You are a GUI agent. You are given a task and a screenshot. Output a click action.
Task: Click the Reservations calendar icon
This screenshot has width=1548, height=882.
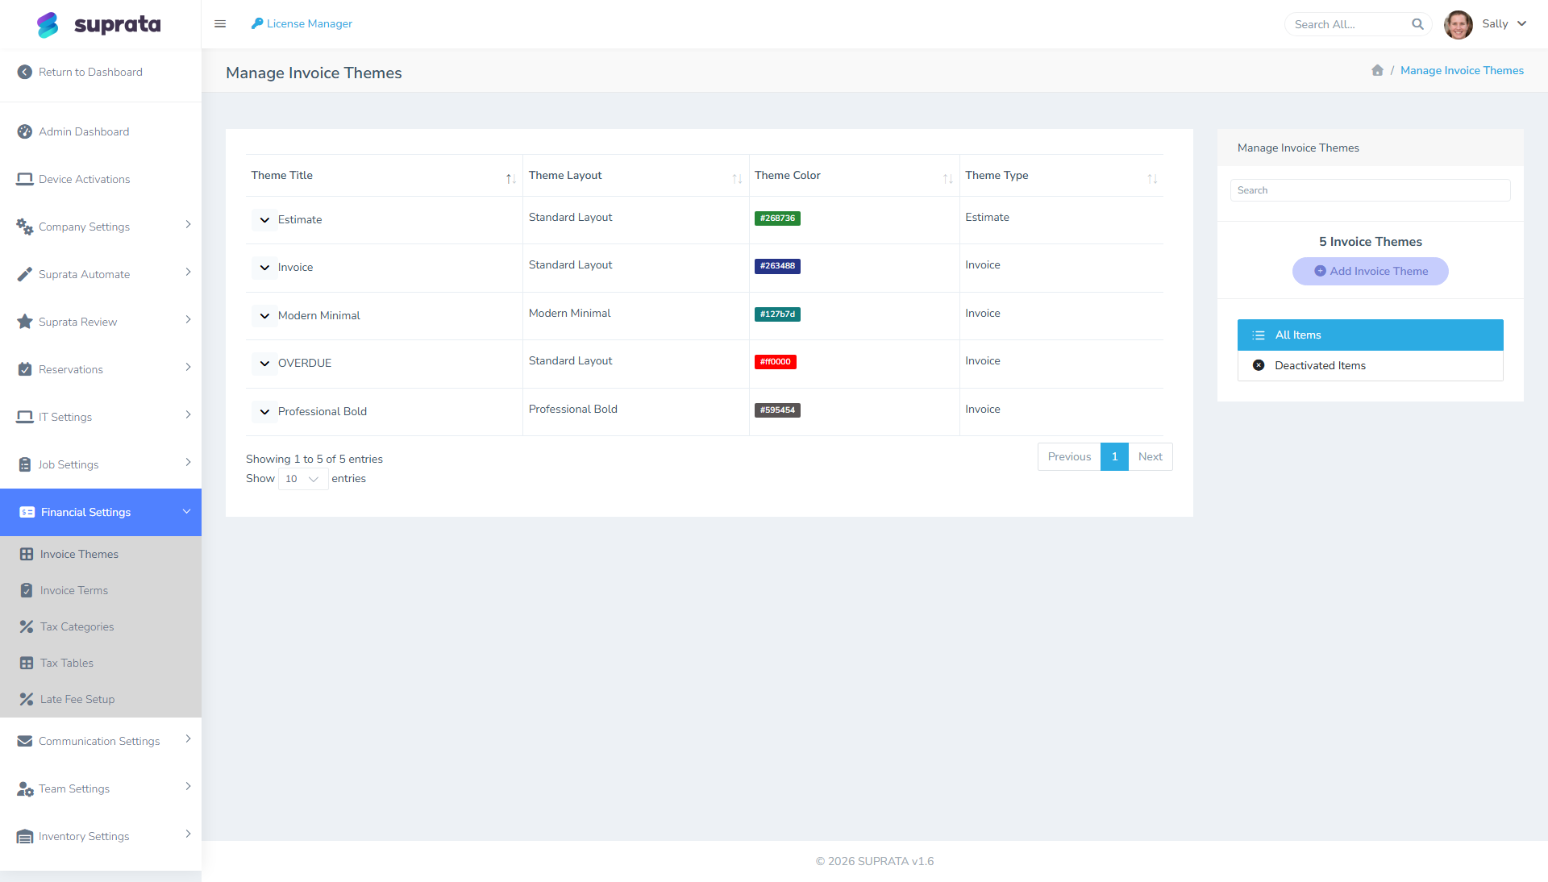(x=25, y=369)
